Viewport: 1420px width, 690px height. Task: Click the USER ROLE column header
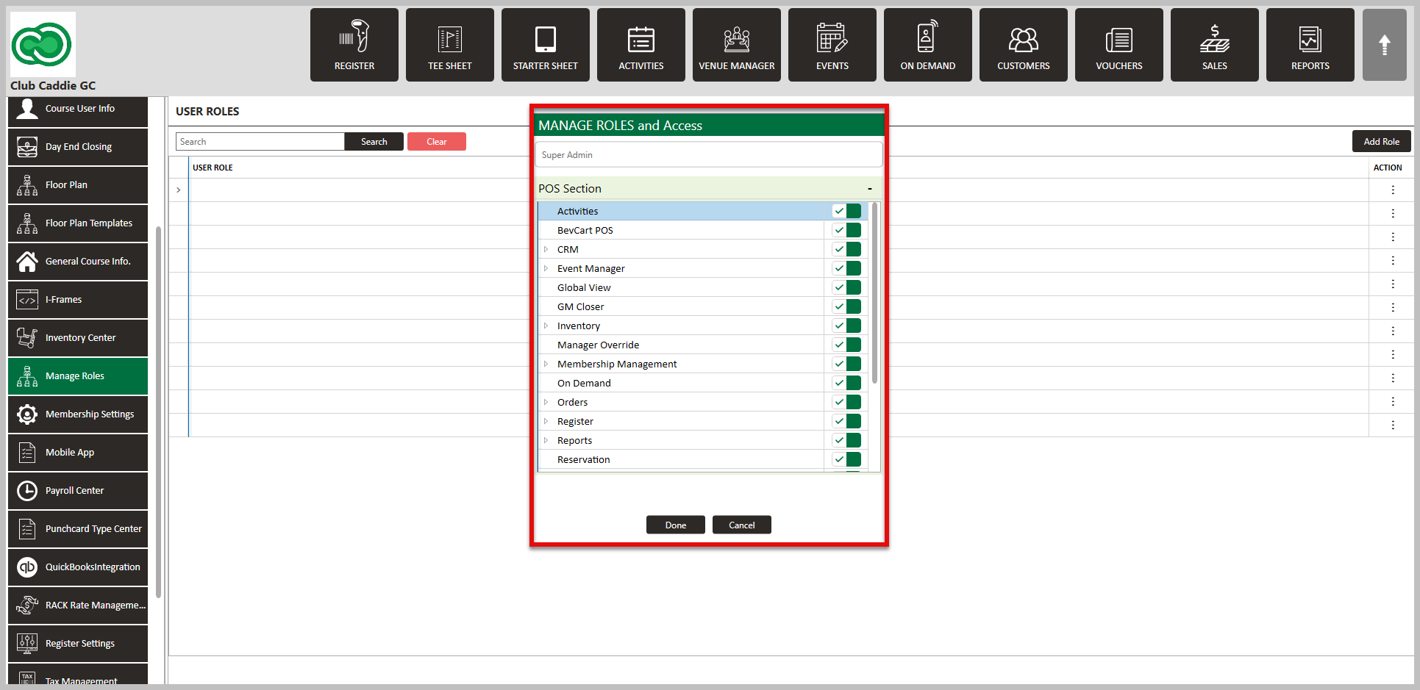[213, 168]
